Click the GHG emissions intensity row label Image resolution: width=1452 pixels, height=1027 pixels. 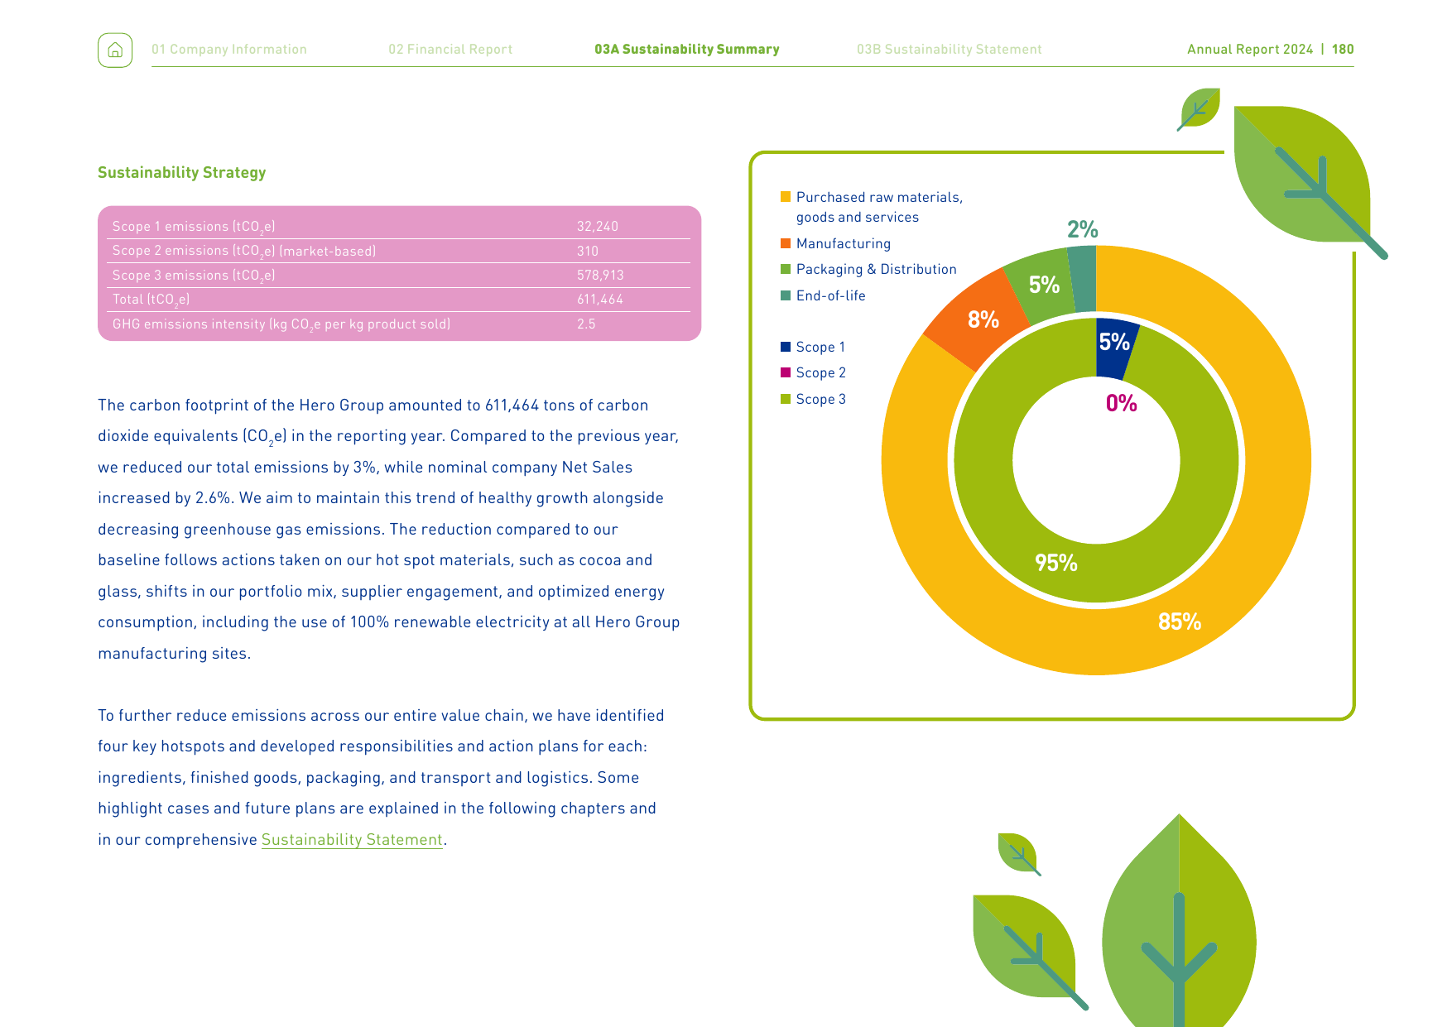281,324
